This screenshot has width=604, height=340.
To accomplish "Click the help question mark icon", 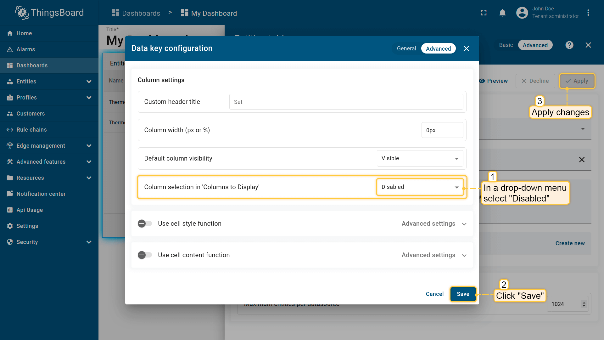I will pos(569,45).
